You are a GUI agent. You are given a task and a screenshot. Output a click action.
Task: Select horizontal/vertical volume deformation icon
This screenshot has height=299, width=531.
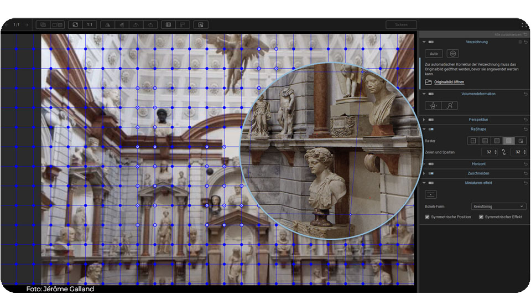tap(433, 106)
